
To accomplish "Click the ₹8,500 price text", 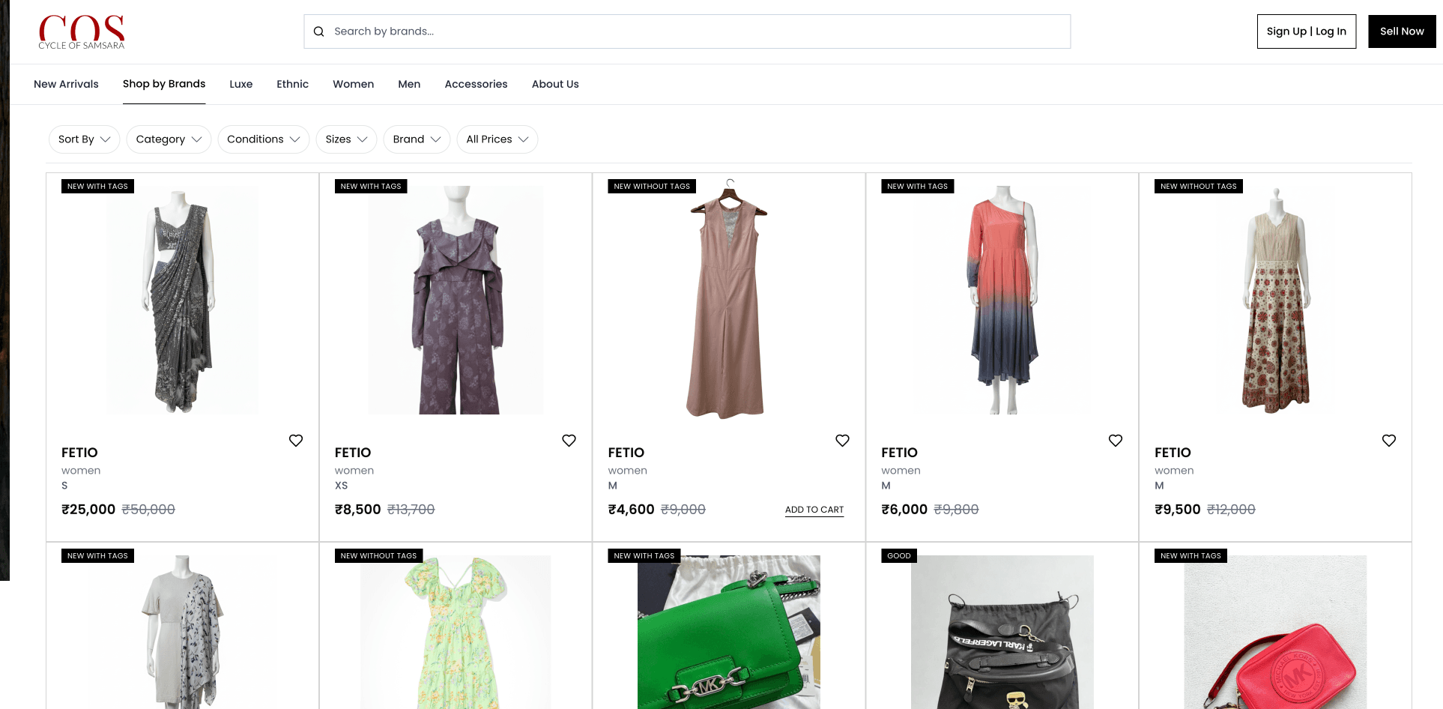I will click(x=358, y=510).
